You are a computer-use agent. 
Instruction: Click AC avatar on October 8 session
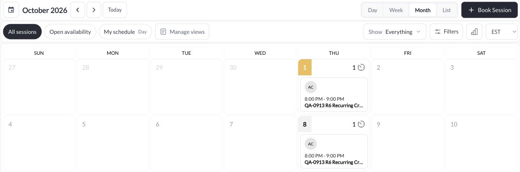pos(311,144)
